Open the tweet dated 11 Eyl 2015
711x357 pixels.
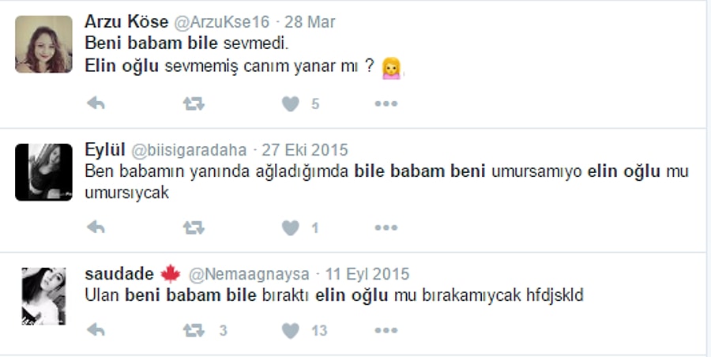pos(367,274)
